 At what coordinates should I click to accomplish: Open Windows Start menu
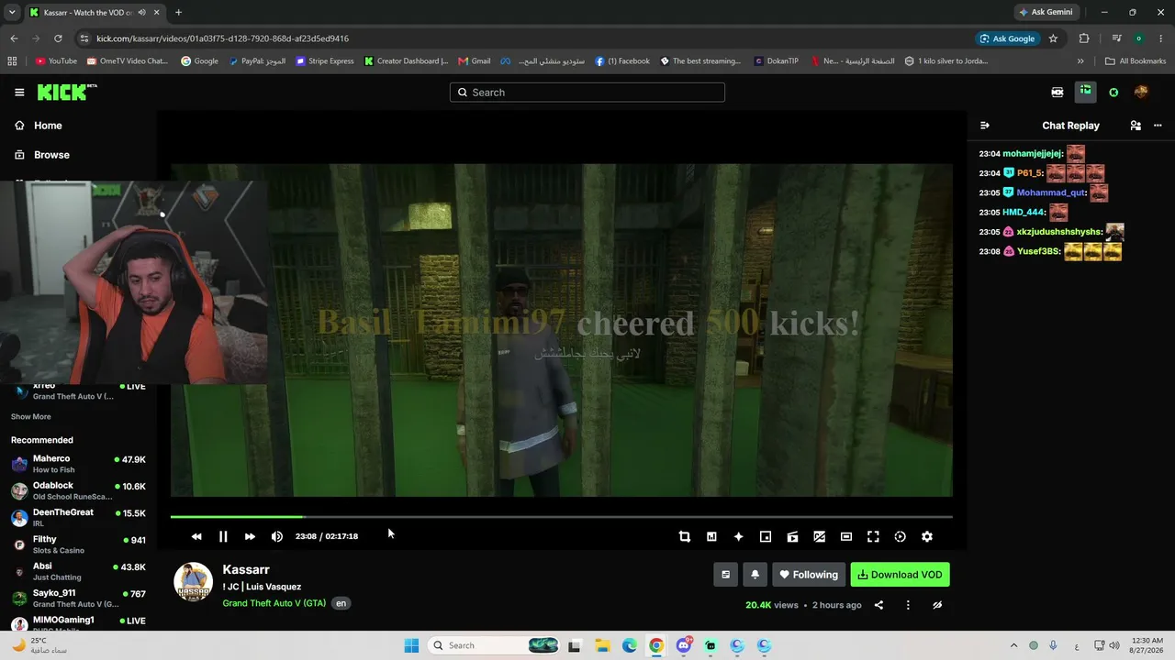tap(412, 645)
